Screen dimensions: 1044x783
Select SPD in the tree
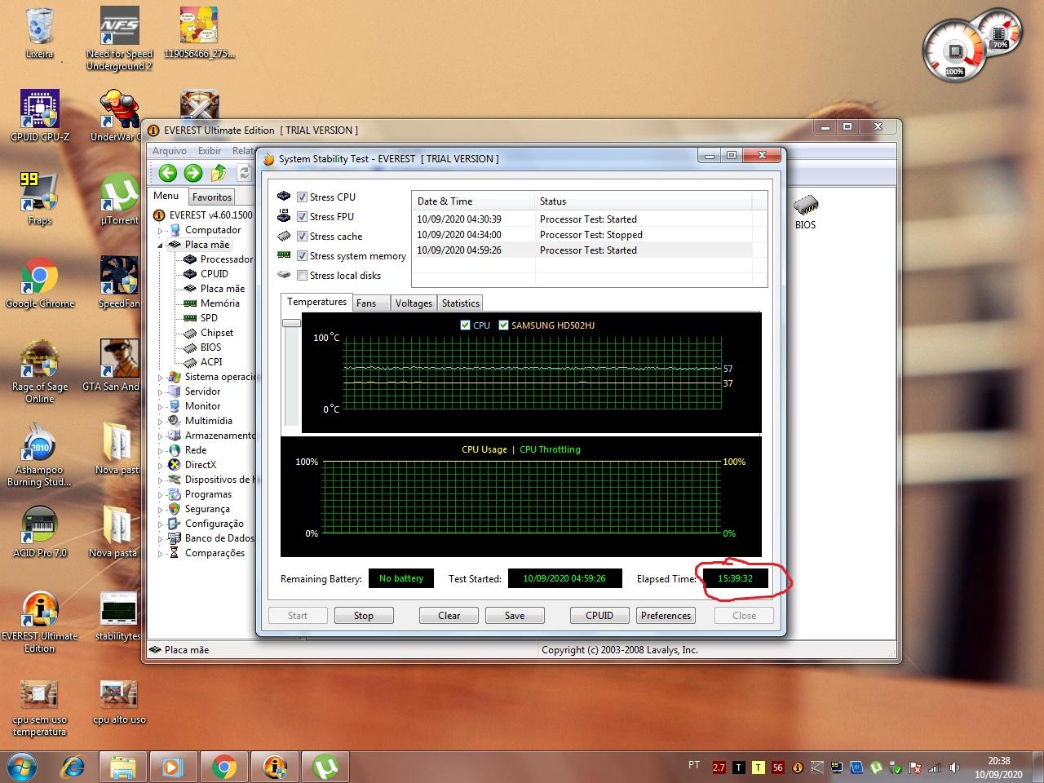tap(209, 318)
